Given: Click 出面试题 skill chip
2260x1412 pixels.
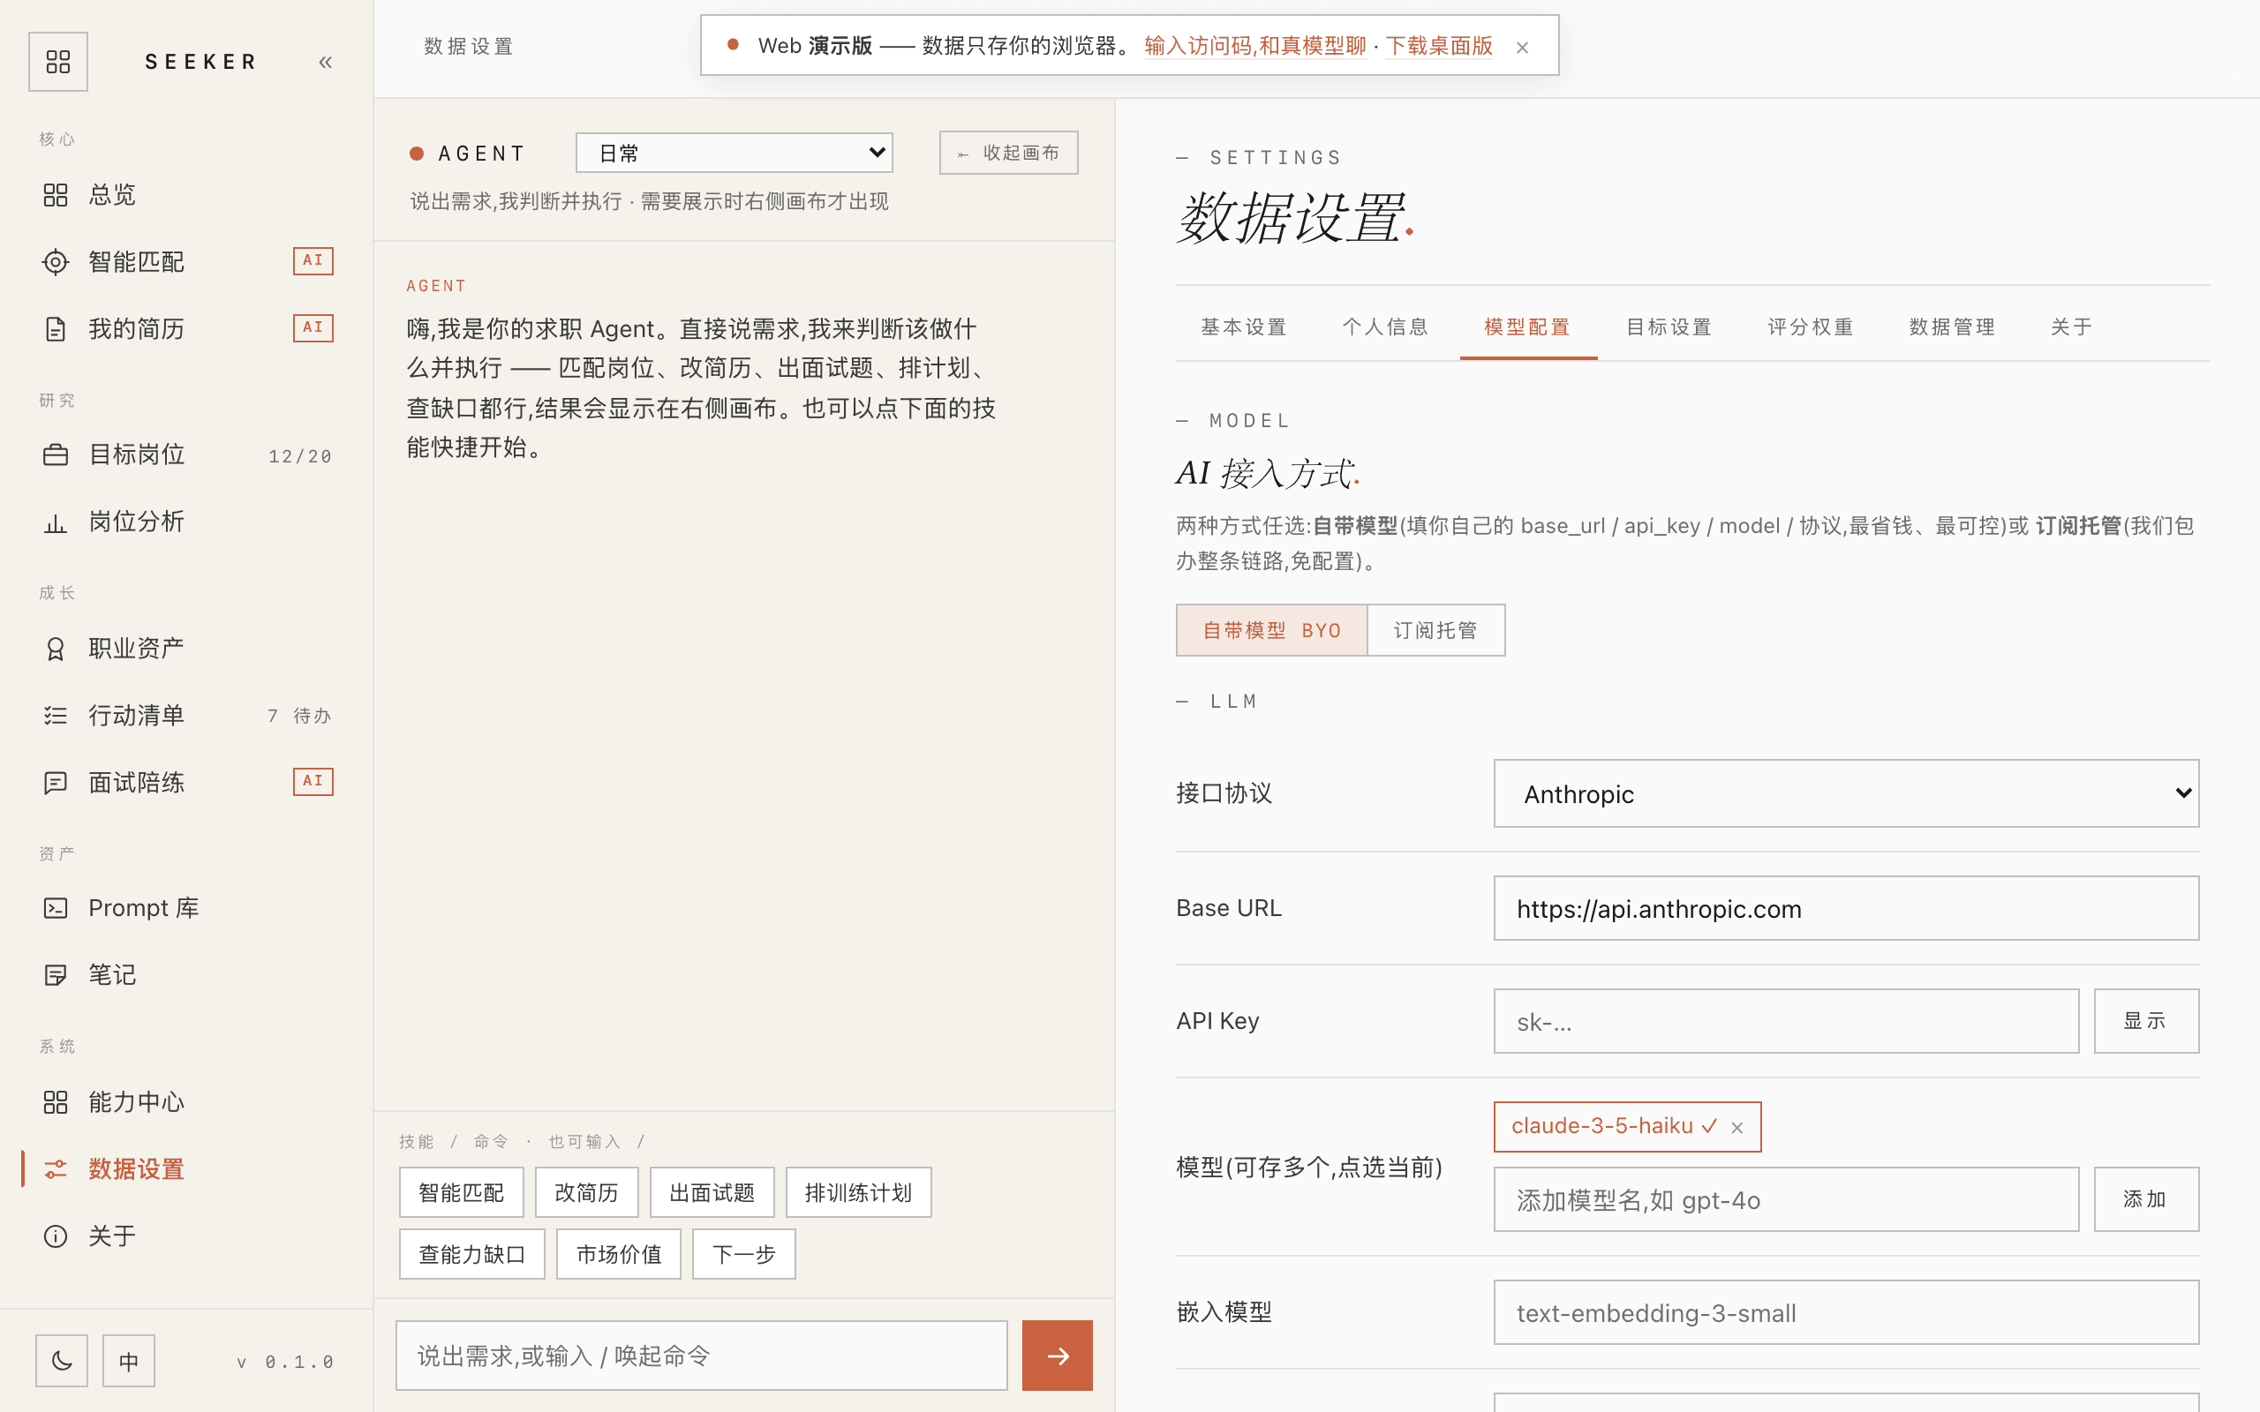Looking at the screenshot, I should coord(712,1192).
